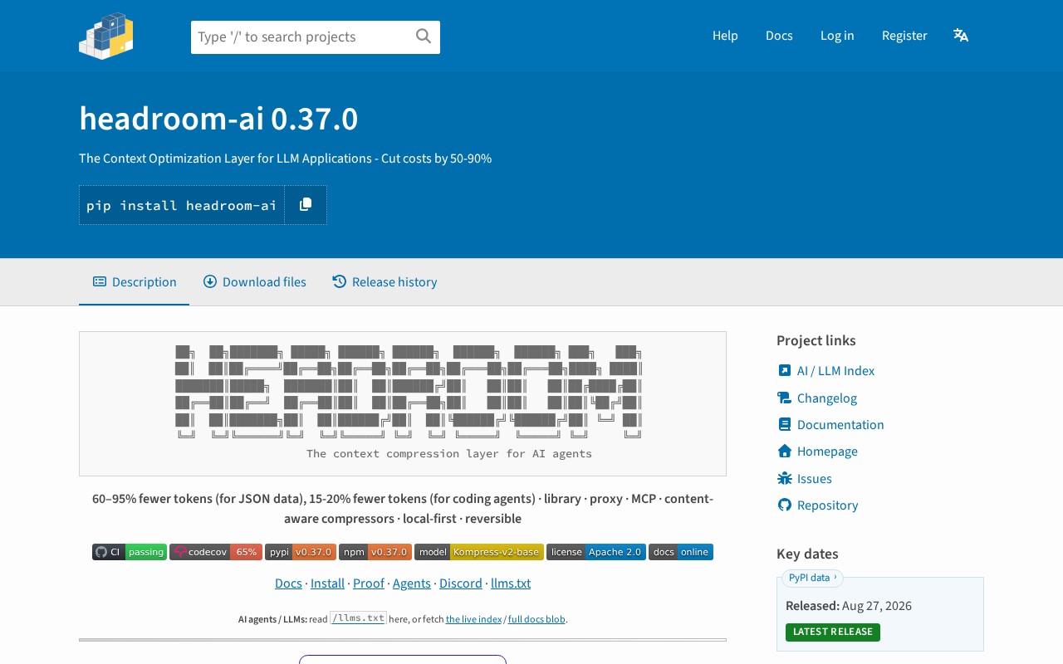The height and width of the screenshot is (664, 1063).
Task: Click the 'Key dates' heading
Action: (x=807, y=554)
